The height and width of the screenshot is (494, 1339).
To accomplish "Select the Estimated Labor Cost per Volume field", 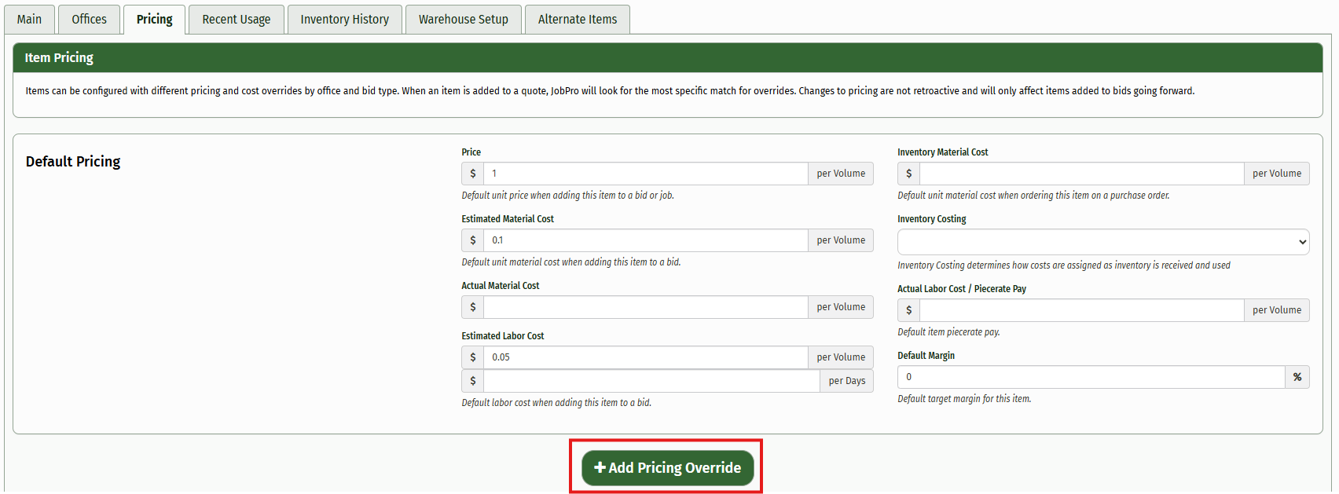I will point(645,357).
